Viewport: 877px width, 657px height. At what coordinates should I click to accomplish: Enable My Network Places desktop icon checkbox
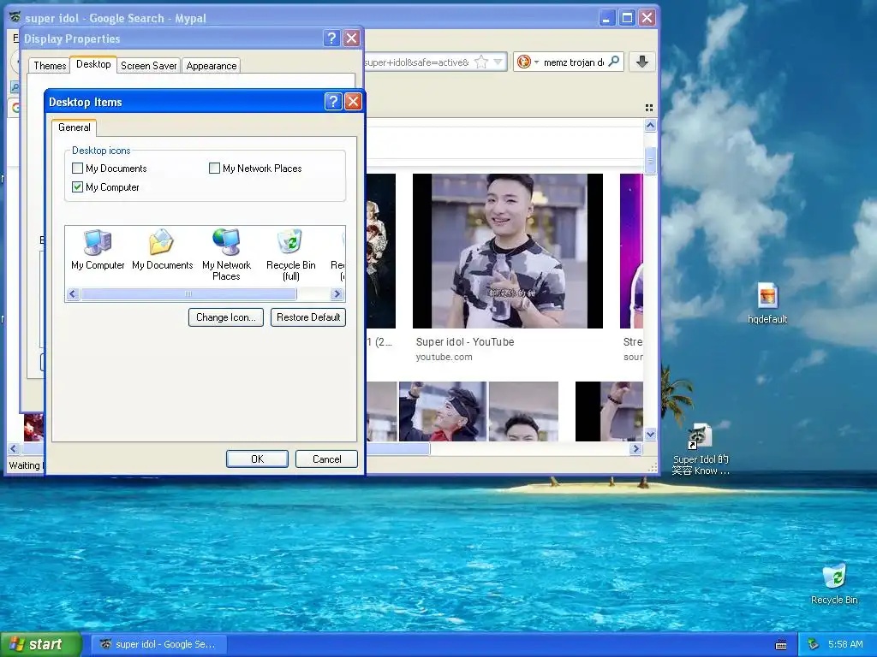[214, 169]
